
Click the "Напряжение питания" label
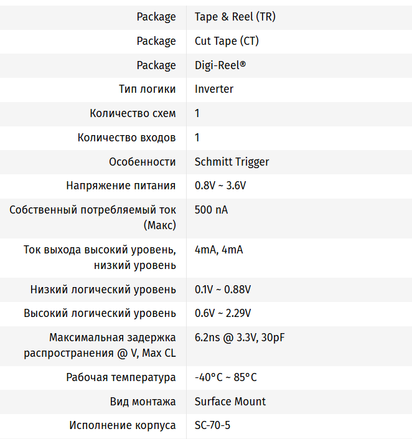(121, 186)
